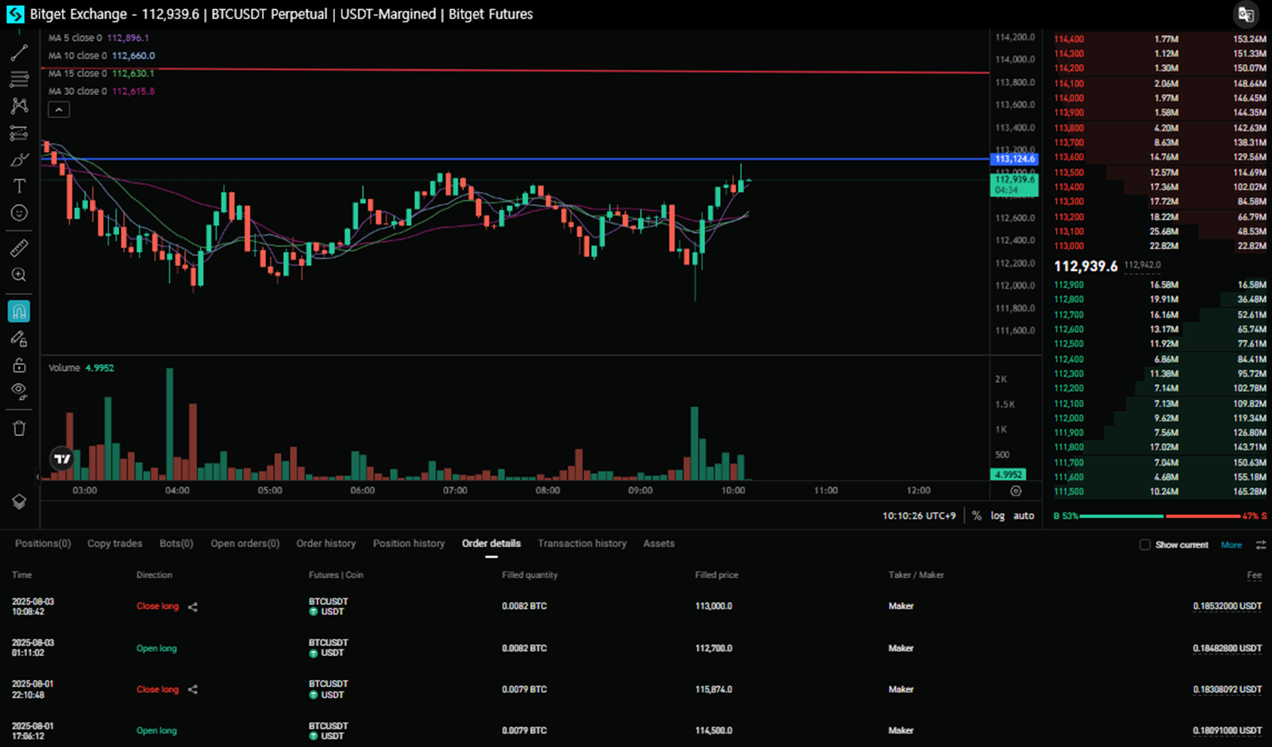Click the MA 5 close indicator legend
The image size is (1272, 747).
coord(98,38)
